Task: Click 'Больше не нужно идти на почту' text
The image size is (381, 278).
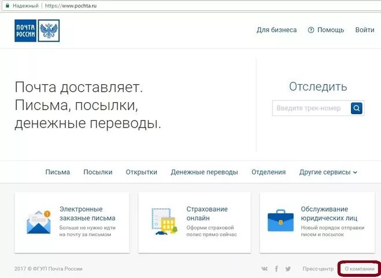Action: point(87,231)
